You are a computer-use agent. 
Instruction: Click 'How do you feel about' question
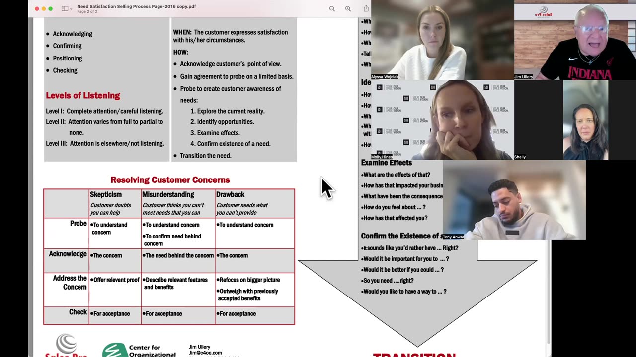(x=395, y=207)
